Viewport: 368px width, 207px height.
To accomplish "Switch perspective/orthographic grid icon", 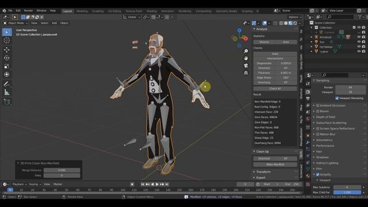I will 246,73.
